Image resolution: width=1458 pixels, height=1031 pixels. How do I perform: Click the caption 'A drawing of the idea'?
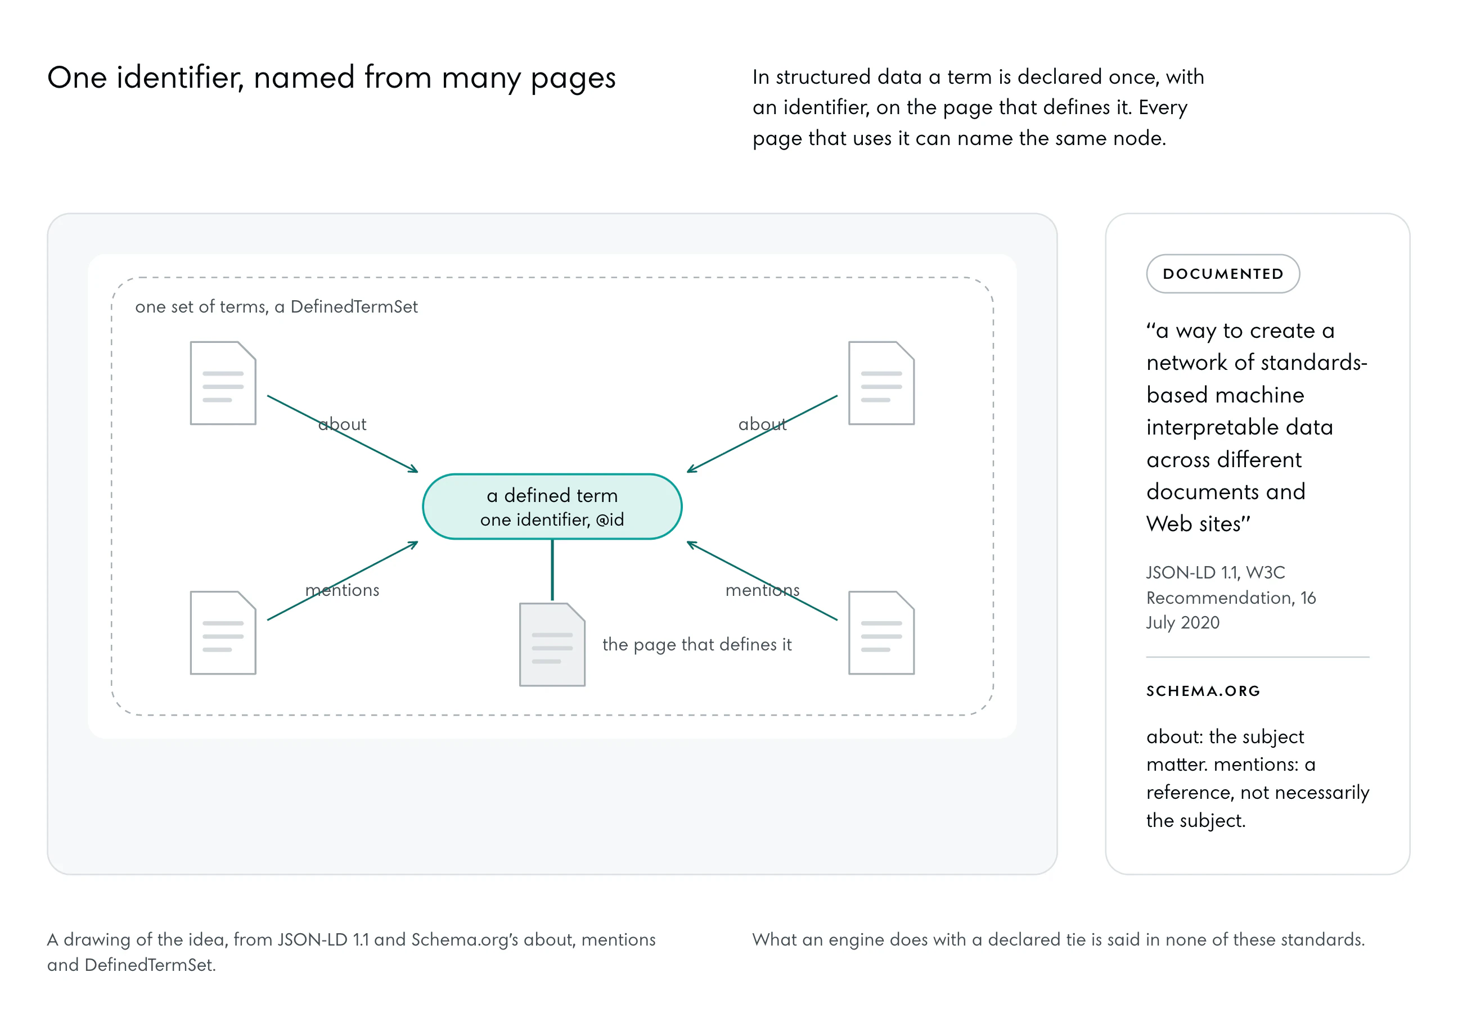click(x=352, y=952)
